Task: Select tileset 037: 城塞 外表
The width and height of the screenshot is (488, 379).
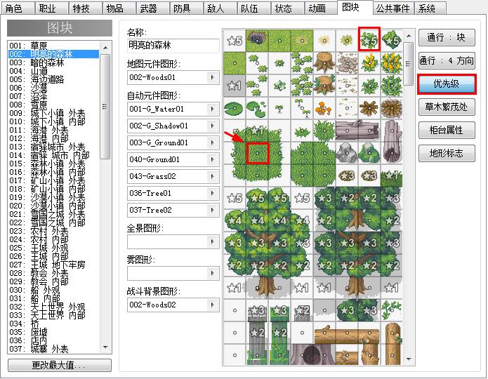Action: tap(53, 349)
